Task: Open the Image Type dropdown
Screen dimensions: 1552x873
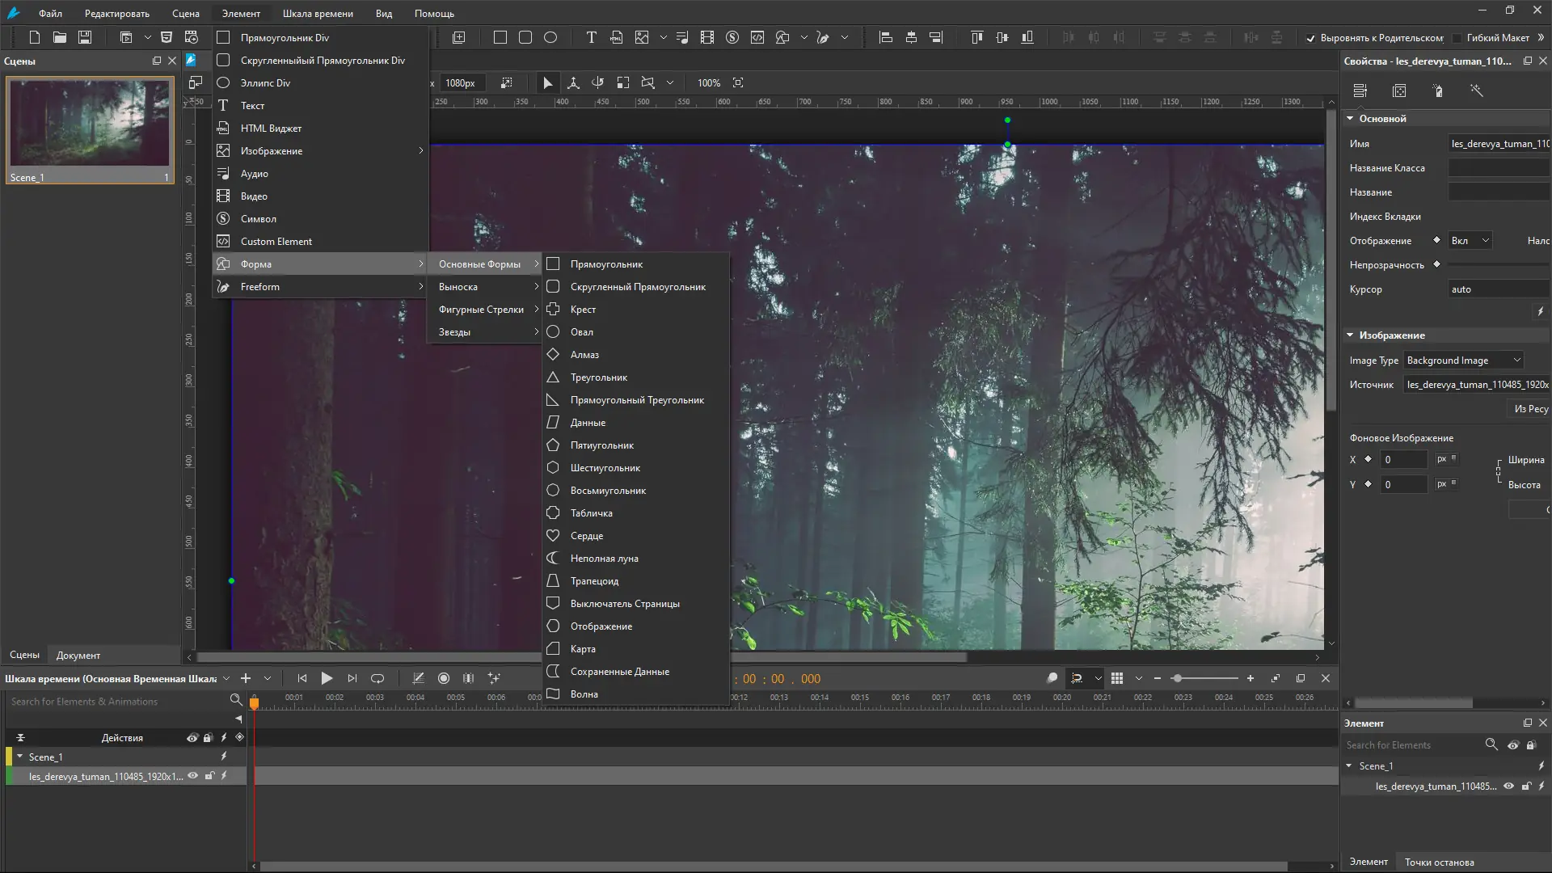Action: [x=1464, y=361]
